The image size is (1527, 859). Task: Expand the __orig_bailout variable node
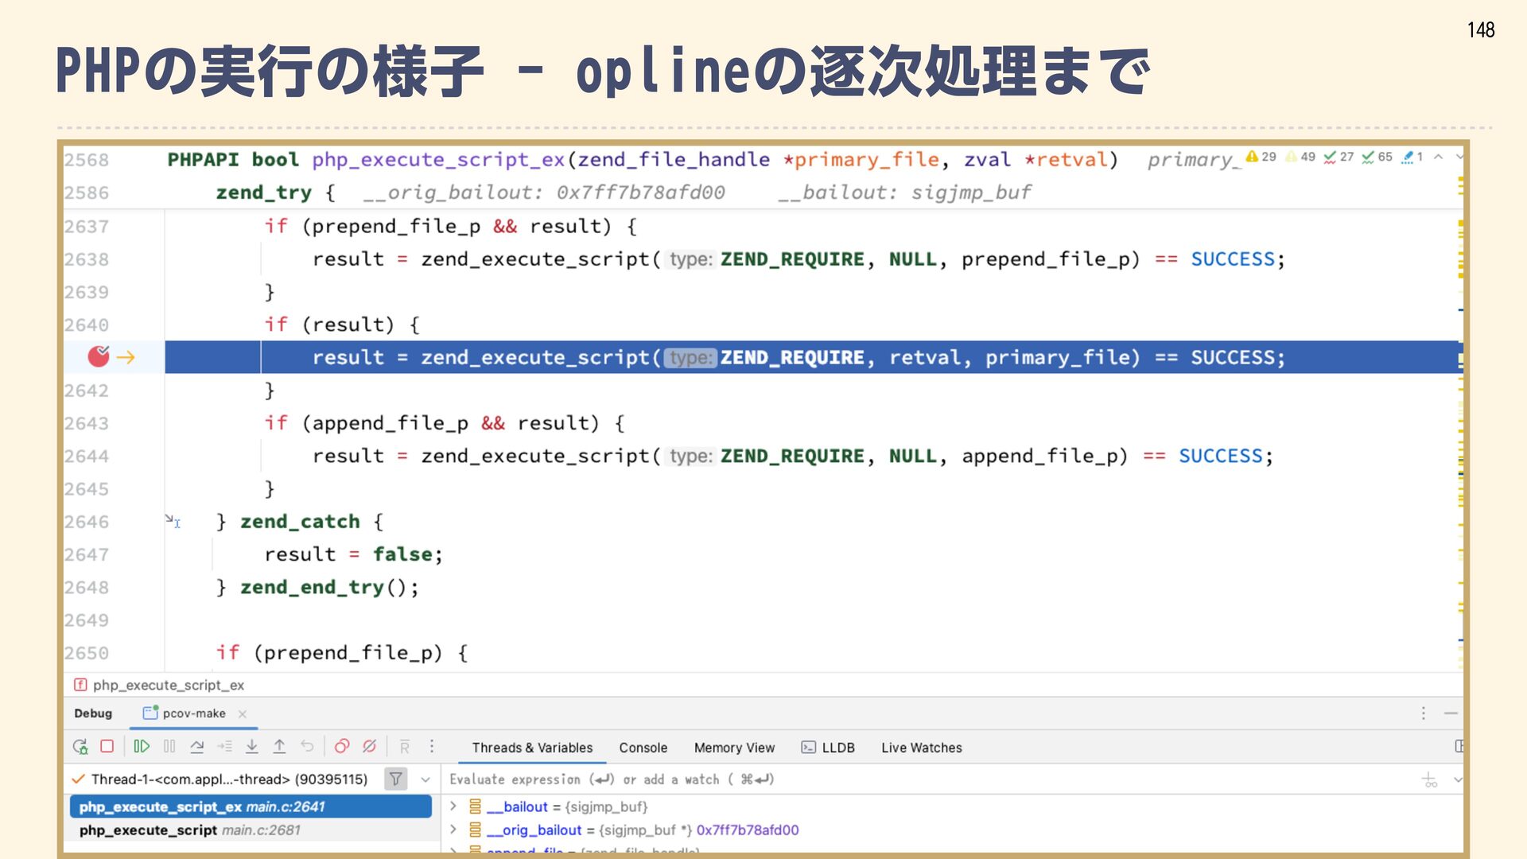tap(453, 830)
